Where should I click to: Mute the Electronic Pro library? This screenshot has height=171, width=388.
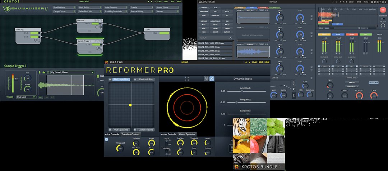[x=135, y=79]
